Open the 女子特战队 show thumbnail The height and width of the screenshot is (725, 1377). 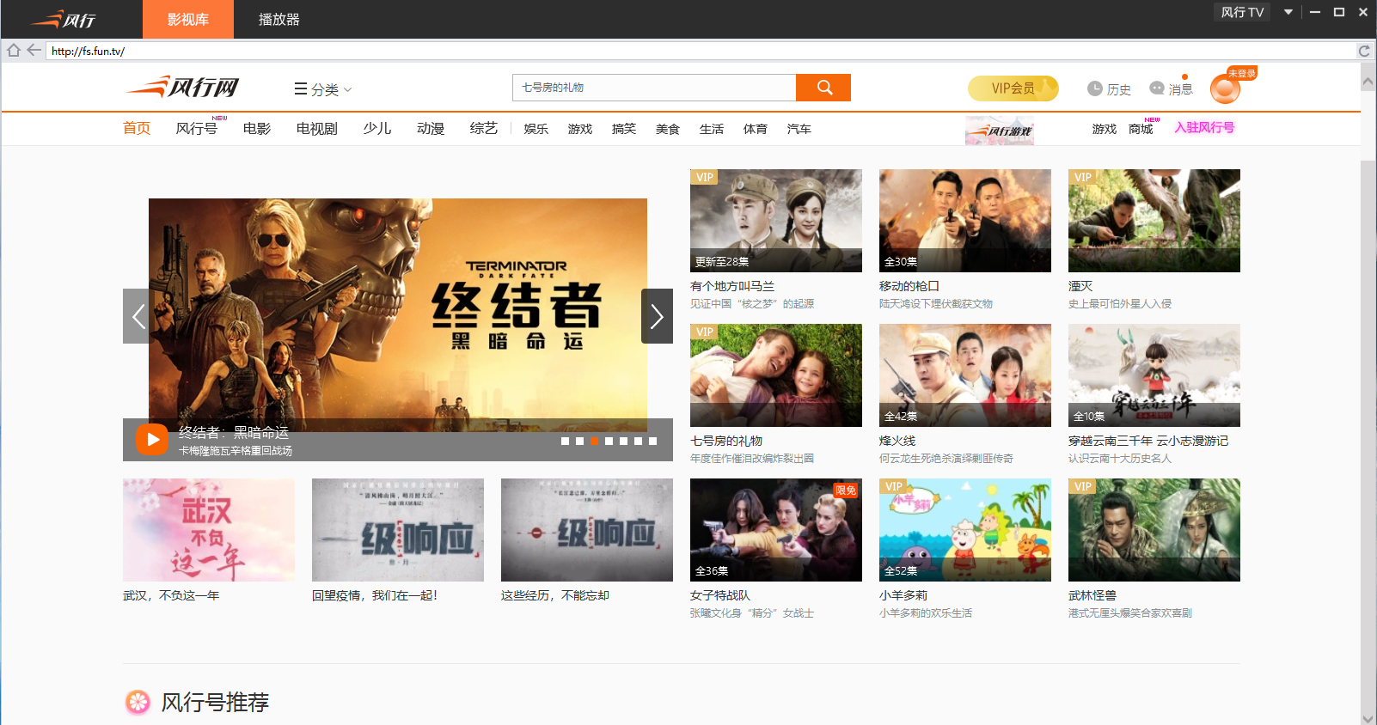pyautogui.click(x=775, y=530)
